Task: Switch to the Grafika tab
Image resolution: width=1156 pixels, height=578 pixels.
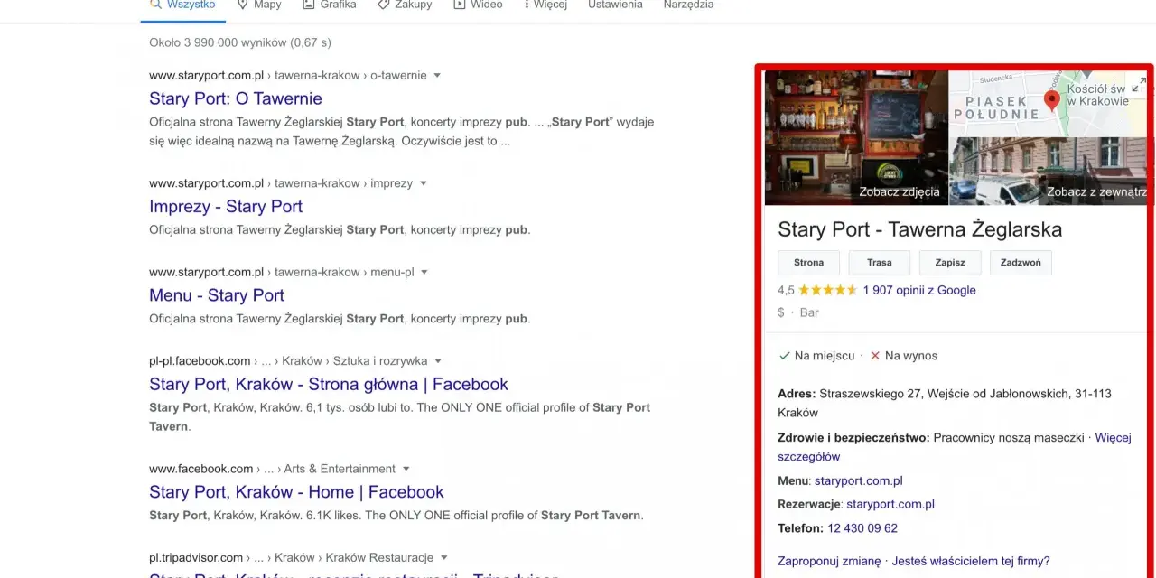Action: point(329,5)
